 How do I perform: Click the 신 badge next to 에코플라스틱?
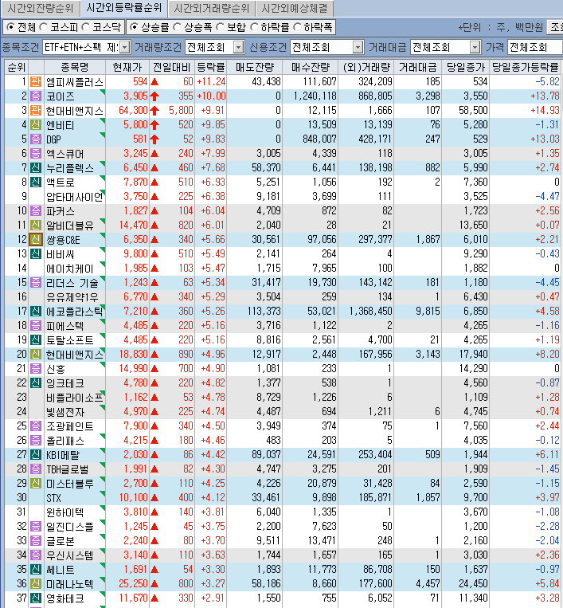[36, 312]
